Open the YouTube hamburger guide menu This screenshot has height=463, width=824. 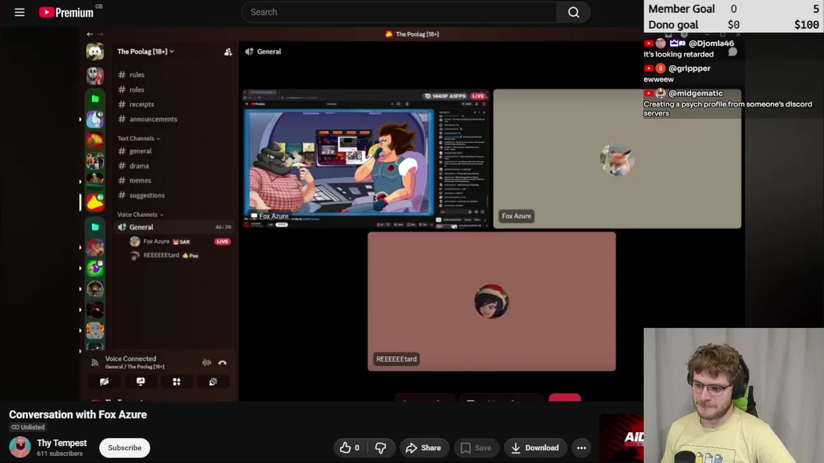click(19, 12)
